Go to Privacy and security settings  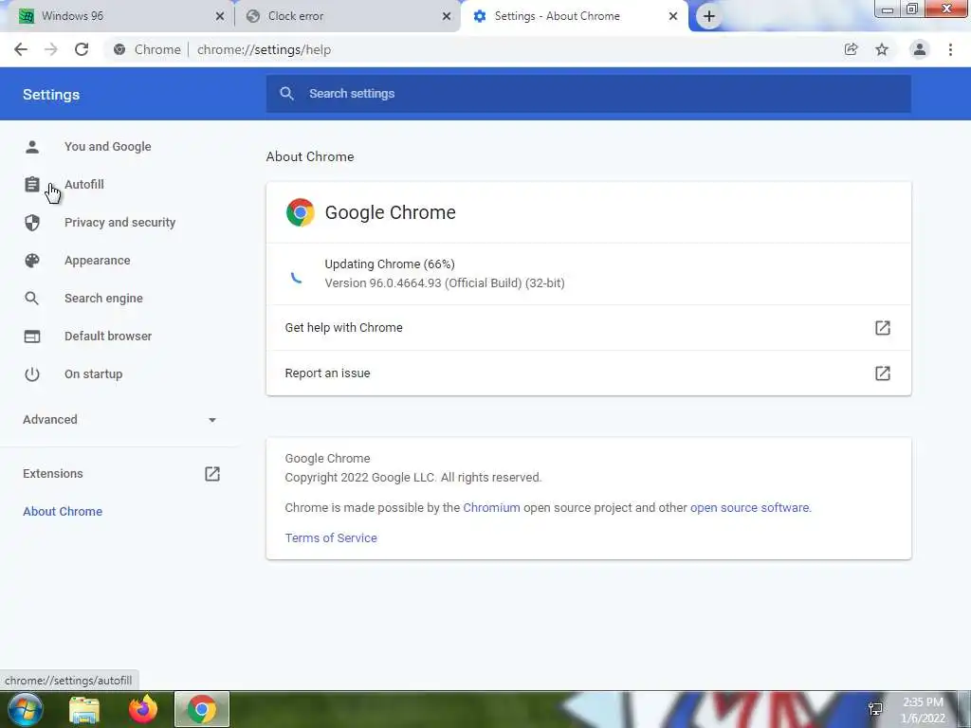pyautogui.click(x=120, y=222)
